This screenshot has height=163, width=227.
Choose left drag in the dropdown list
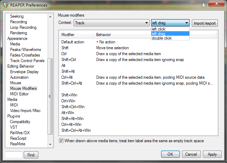tap(170, 34)
